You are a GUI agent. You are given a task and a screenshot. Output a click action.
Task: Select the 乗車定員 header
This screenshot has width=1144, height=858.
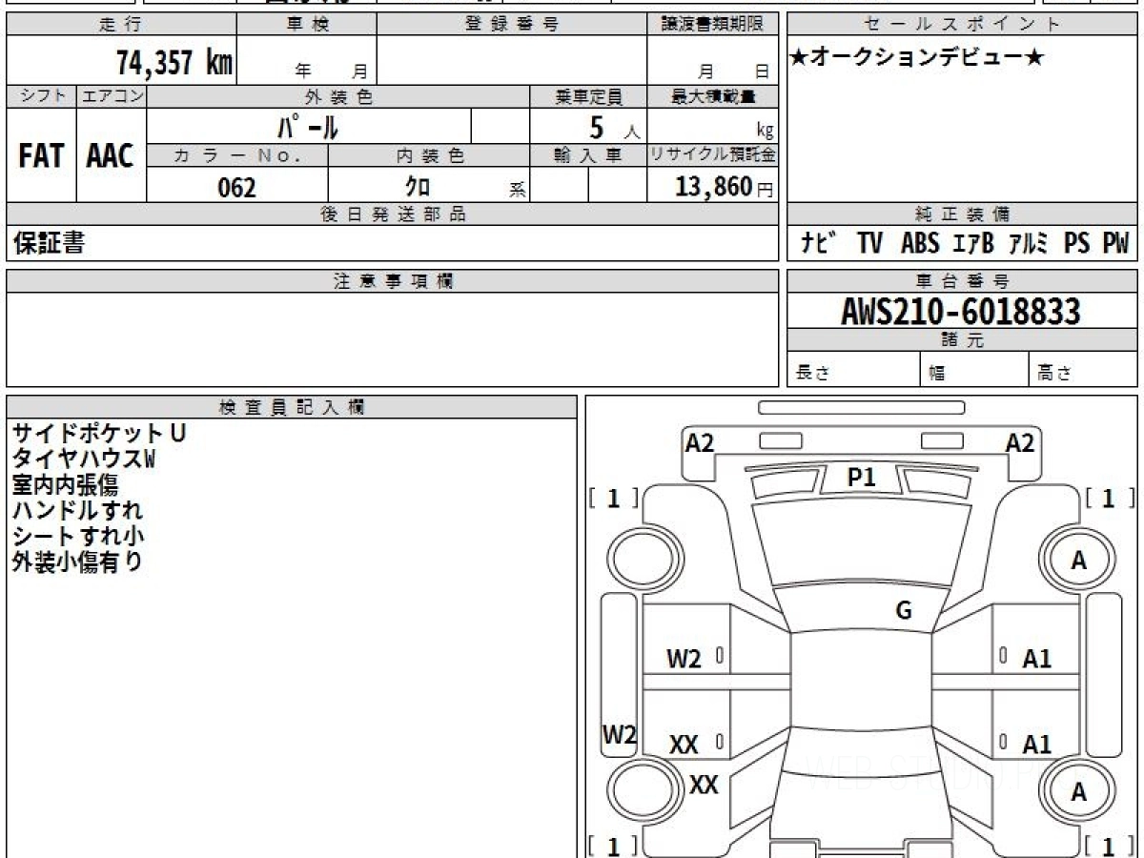click(x=588, y=96)
